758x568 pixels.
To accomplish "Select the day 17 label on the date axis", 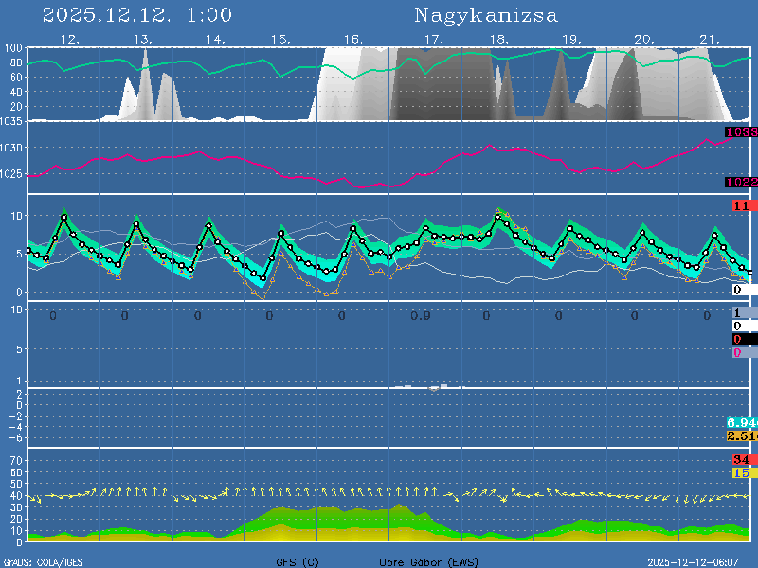I will (433, 40).
